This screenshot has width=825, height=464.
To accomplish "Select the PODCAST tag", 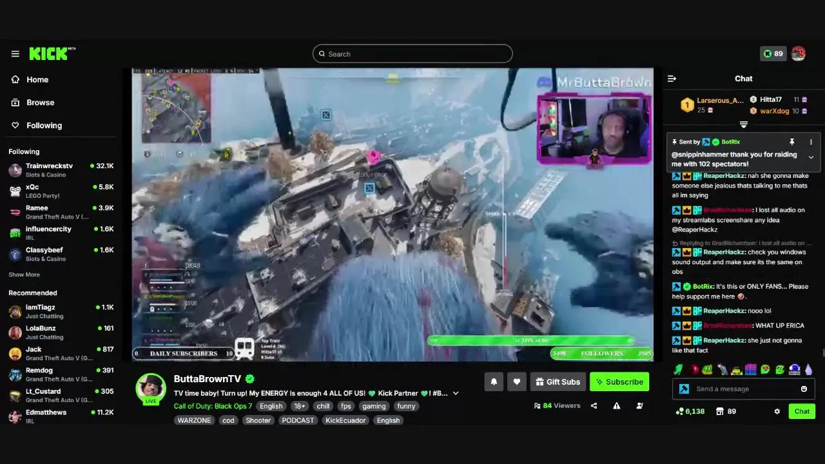I will click(298, 420).
